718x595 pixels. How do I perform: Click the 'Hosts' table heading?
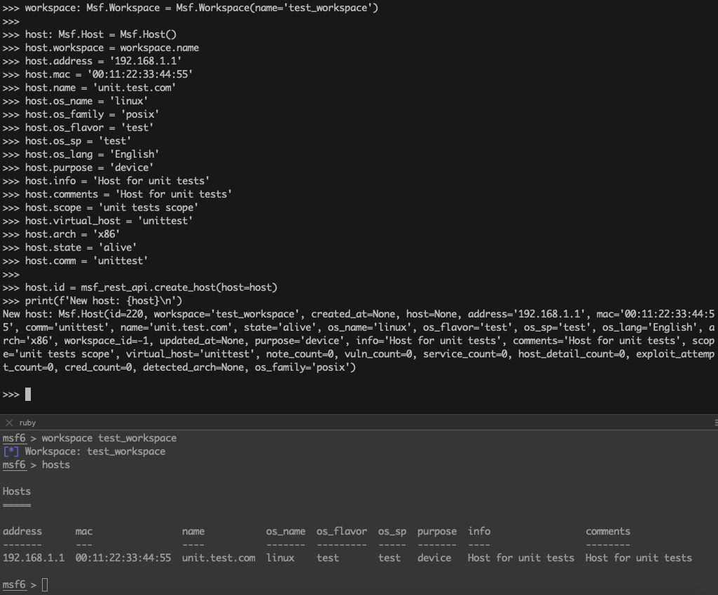[17, 491]
